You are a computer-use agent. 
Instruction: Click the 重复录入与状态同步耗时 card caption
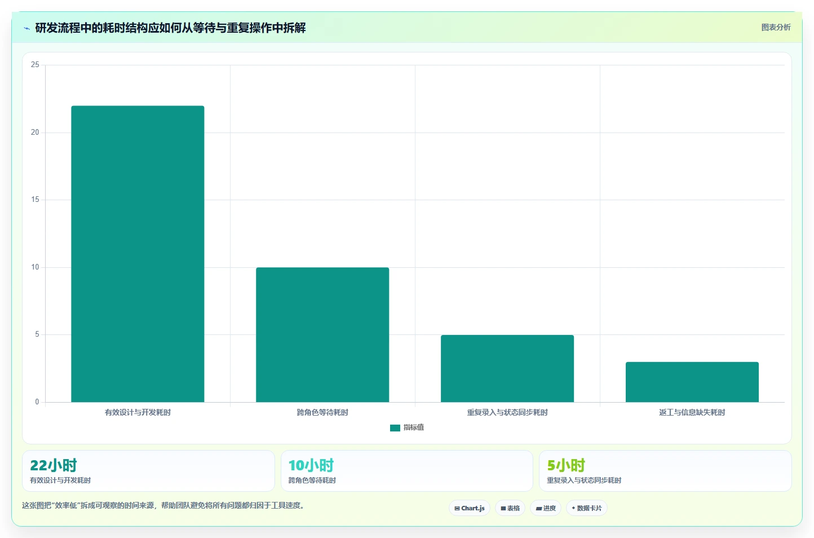point(584,480)
